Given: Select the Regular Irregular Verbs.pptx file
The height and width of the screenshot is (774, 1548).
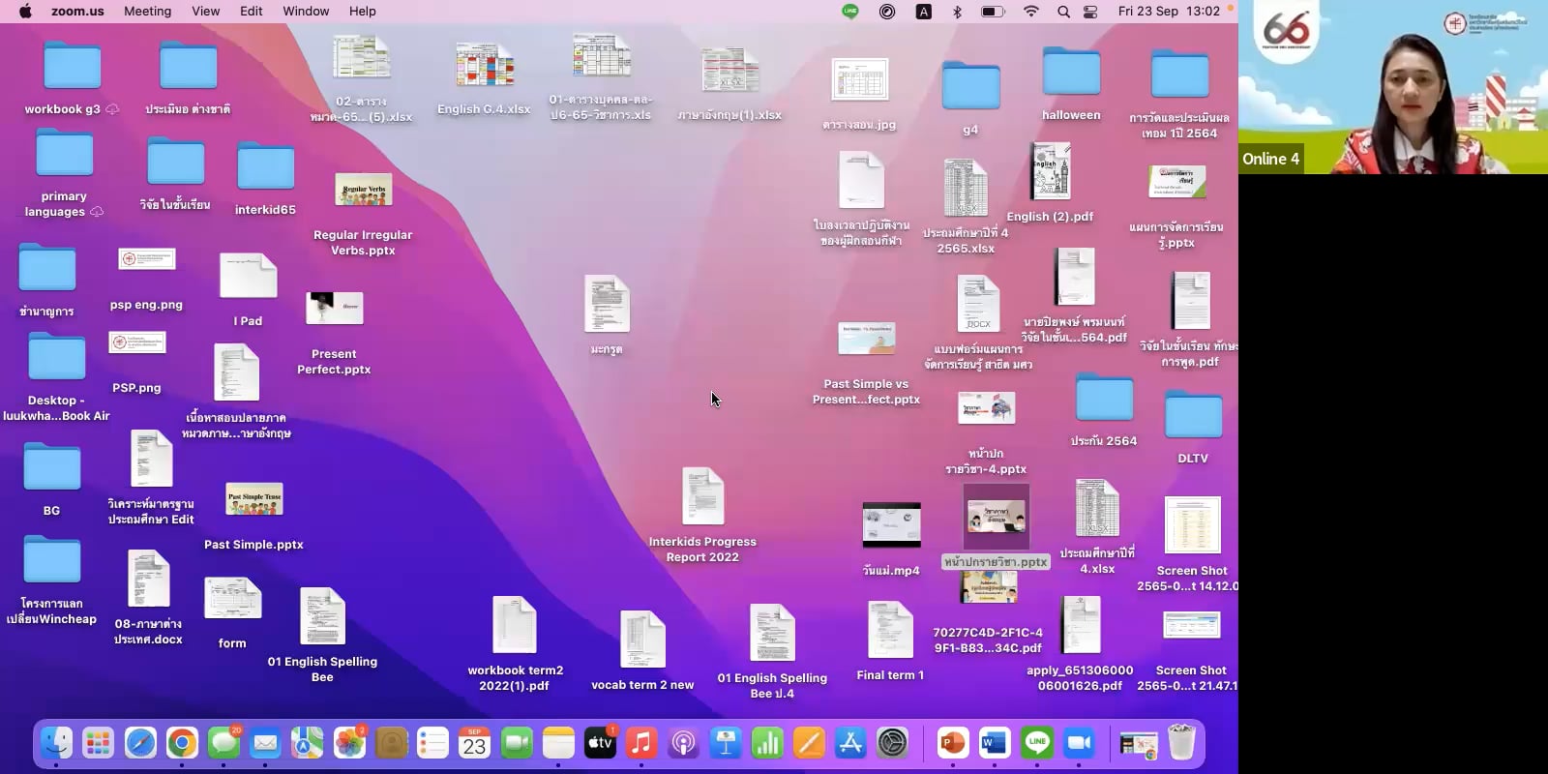Looking at the screenshot, I should 363,191.
